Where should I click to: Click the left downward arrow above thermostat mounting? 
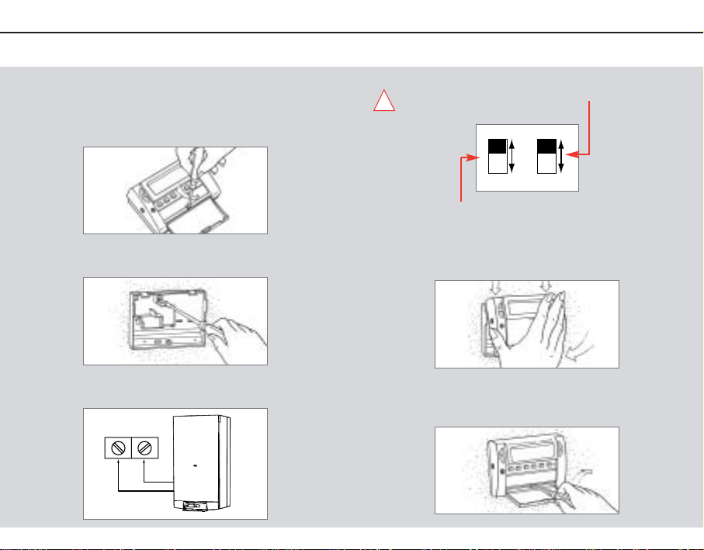[495, 288]
